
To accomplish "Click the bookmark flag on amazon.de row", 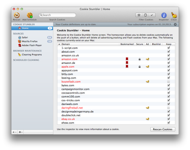I will 127,63.
